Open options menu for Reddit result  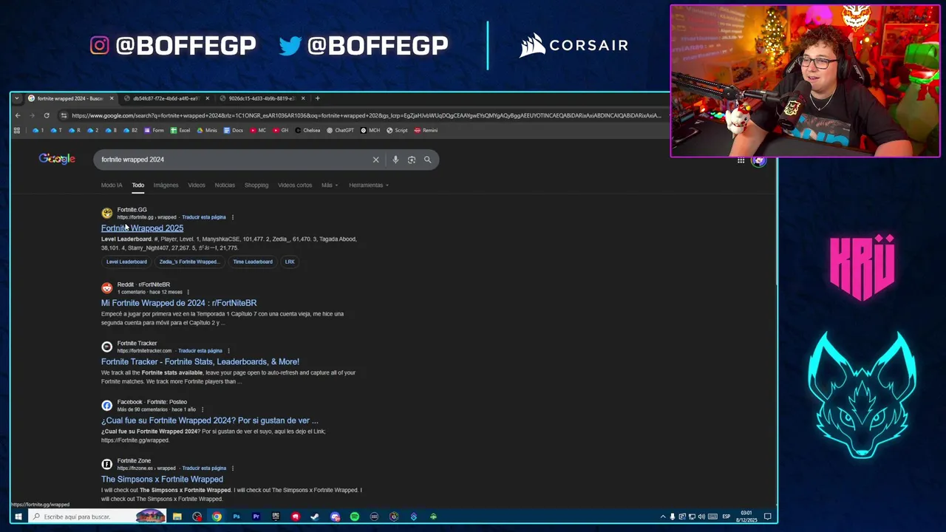click(x=188, y=292)
